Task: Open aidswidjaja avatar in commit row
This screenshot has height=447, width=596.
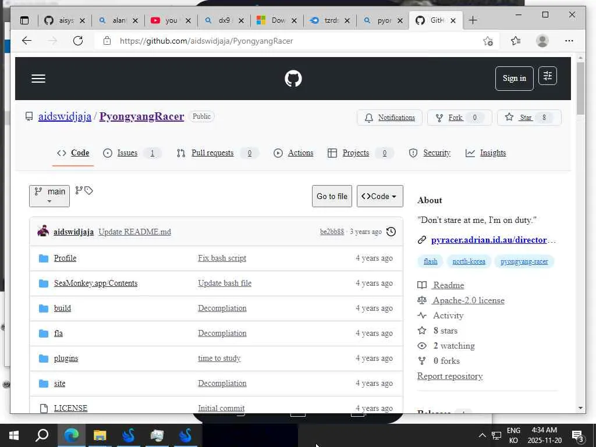Action: pyautogui.click(x=43, y=231)
